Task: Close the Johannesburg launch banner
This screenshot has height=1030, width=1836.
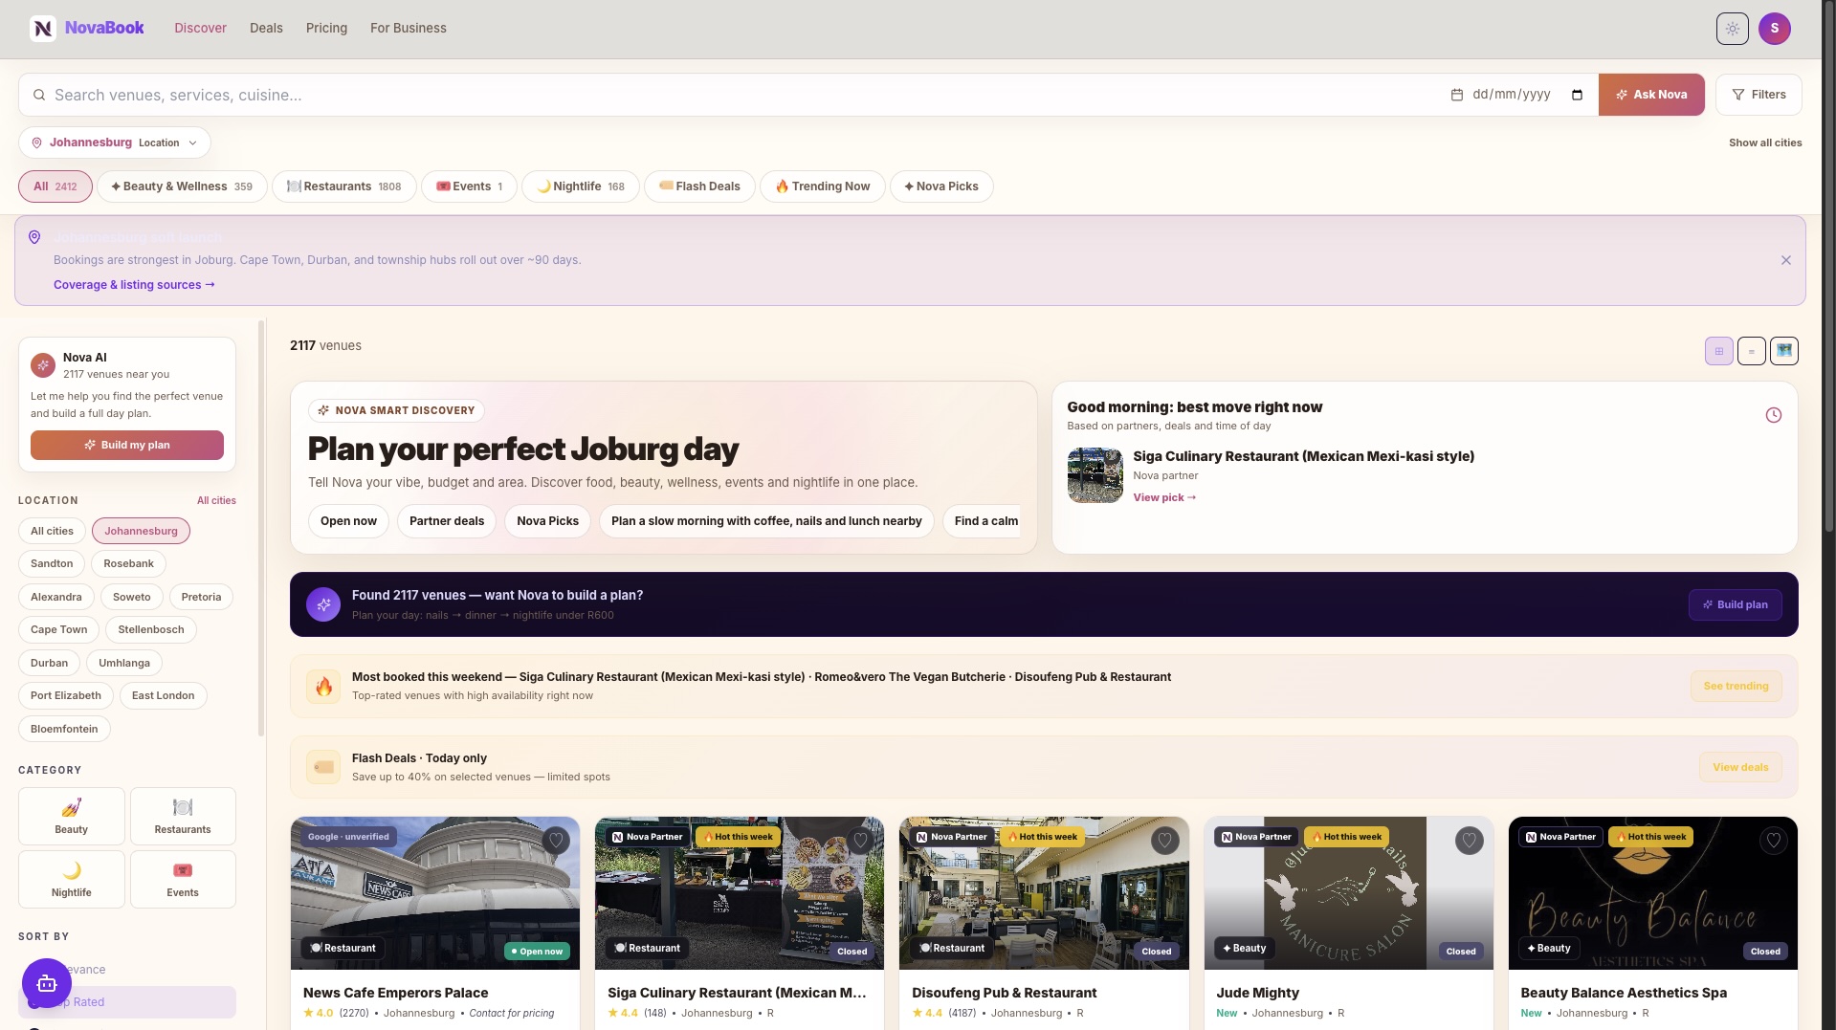Action: tap(1785, 260)
